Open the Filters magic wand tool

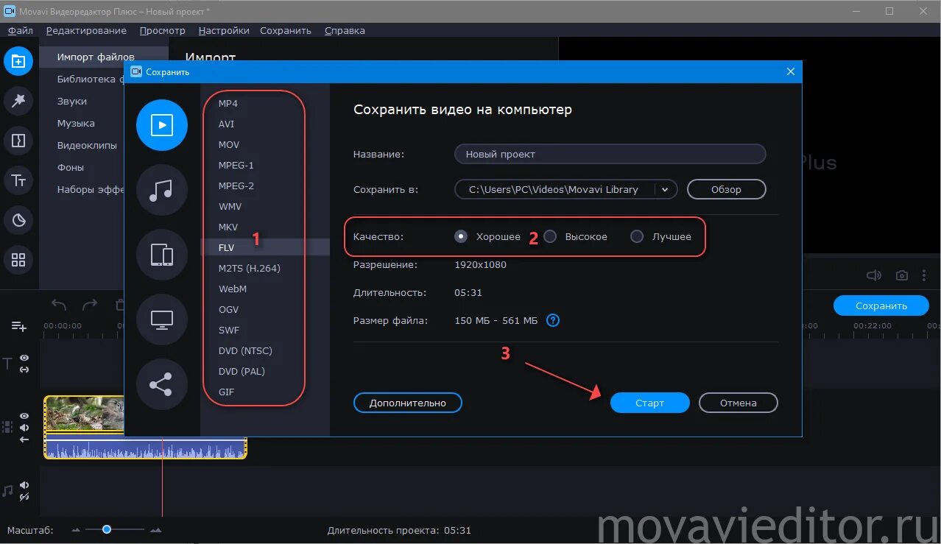coord(18,101)
